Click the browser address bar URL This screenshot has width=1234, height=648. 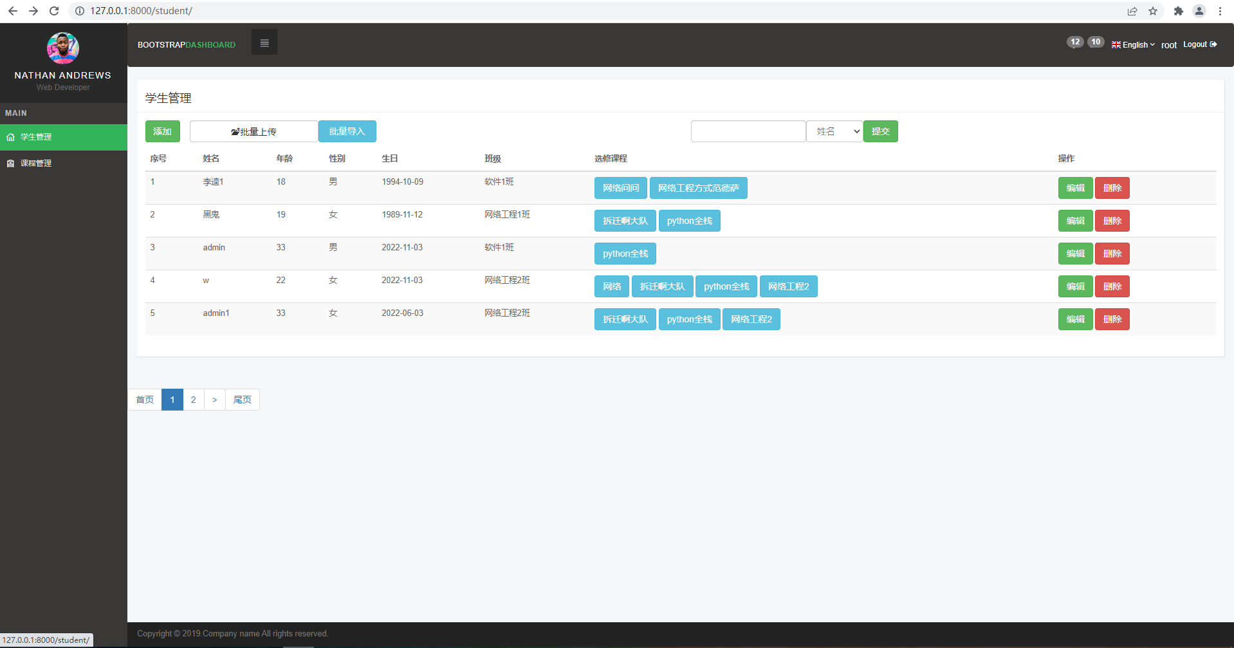click(142, 11)
